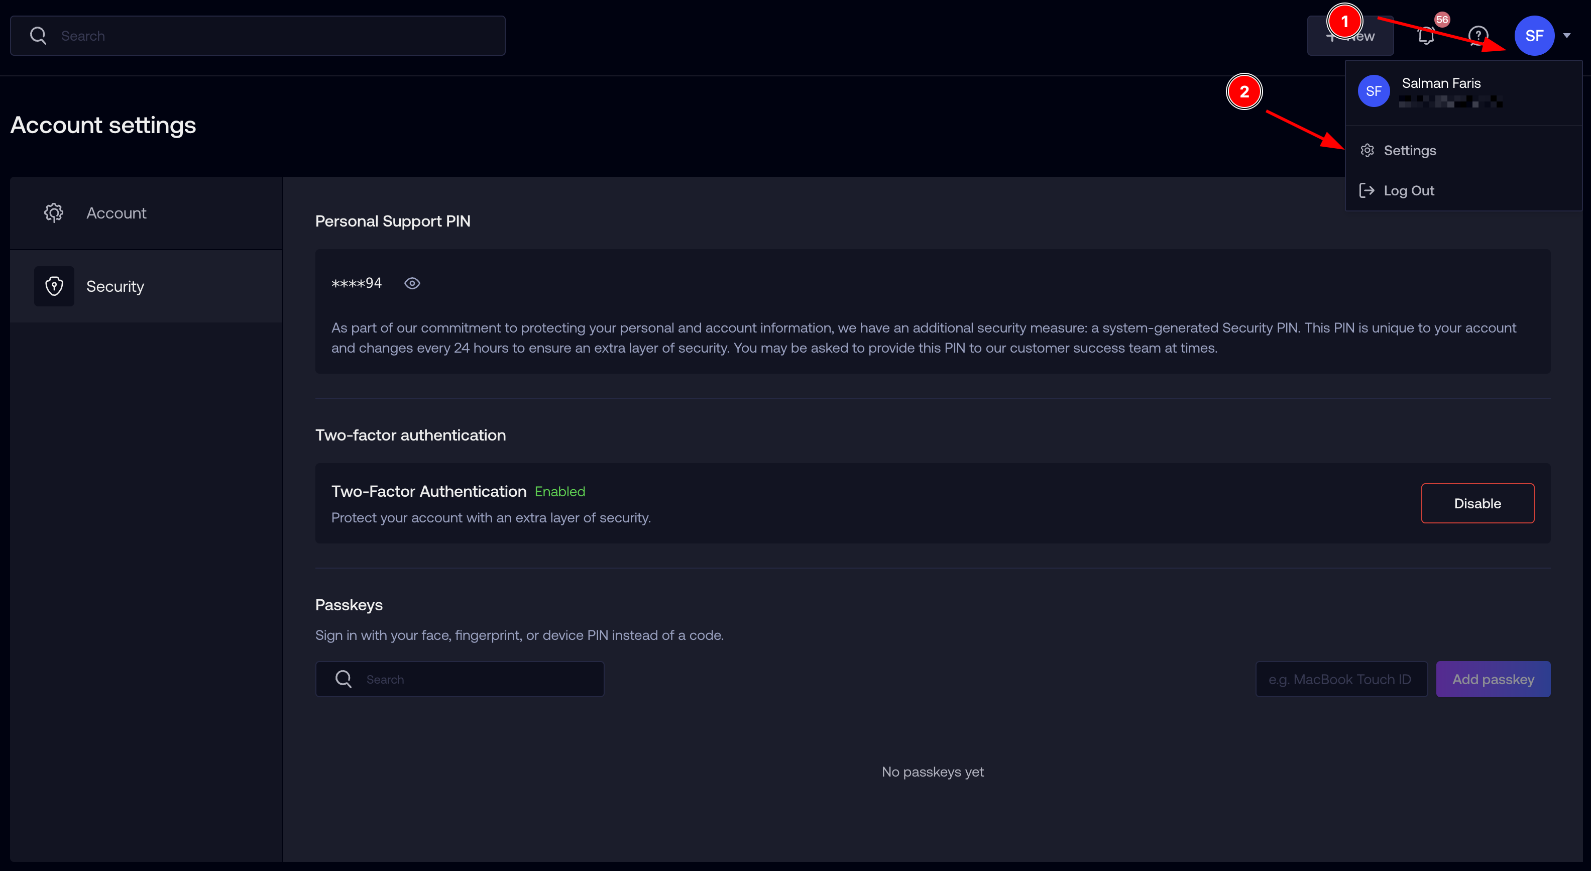This screenshot has height=871, width=1591.
Task: Click the magnifier icon in passkeys search
Action: 344,680
